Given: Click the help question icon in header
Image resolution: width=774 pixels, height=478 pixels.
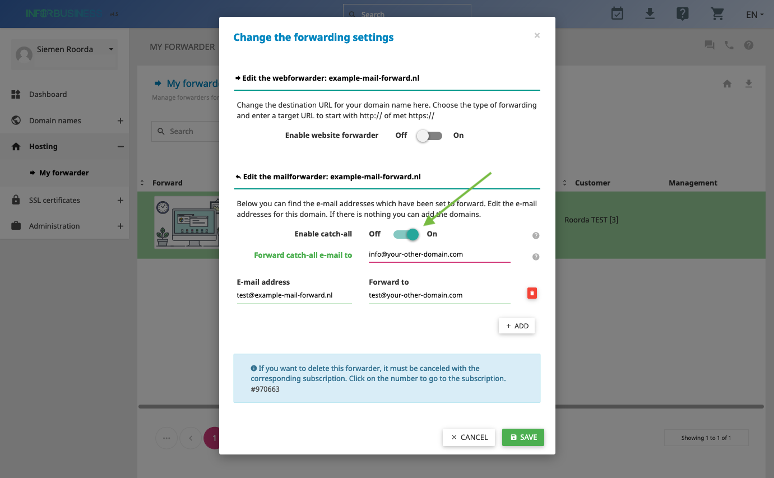Looking at the screenshot, I should point(682,13).
